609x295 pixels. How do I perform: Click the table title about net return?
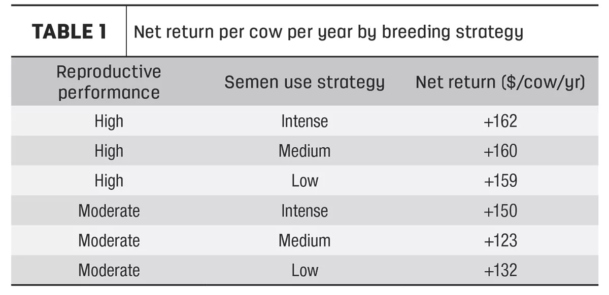[x=328, y=32]
